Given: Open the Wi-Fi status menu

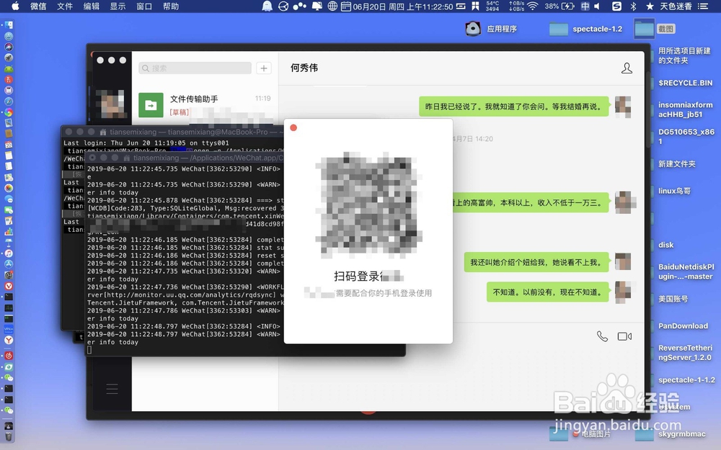Looking at the screenshot, I should [x=533, y=6].
